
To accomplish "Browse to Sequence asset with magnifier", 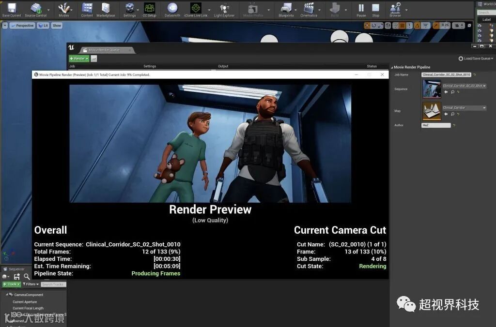I will click(x=453, y=92).
